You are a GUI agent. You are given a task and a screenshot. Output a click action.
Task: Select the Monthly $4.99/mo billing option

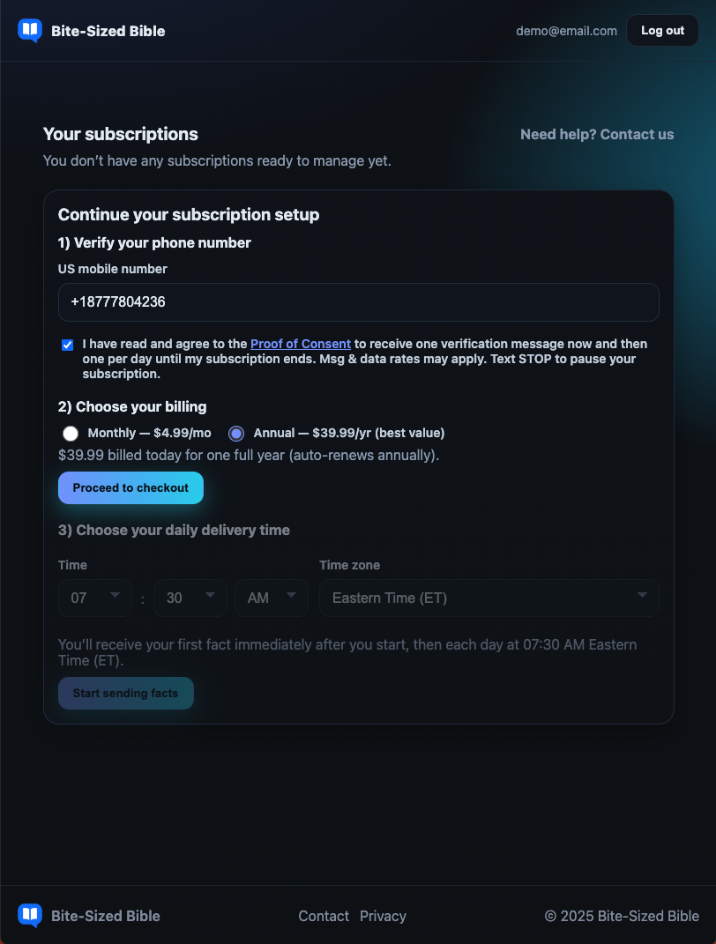click(71, 433)
